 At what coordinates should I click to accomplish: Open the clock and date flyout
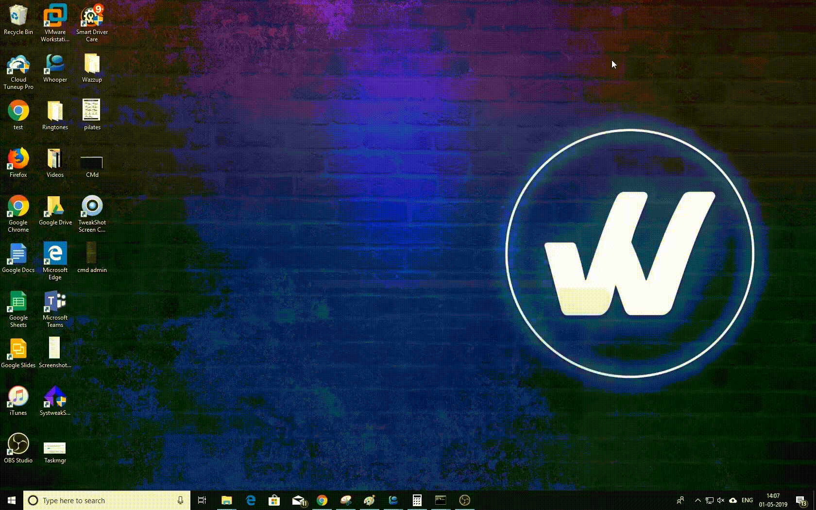click(773, 500)
